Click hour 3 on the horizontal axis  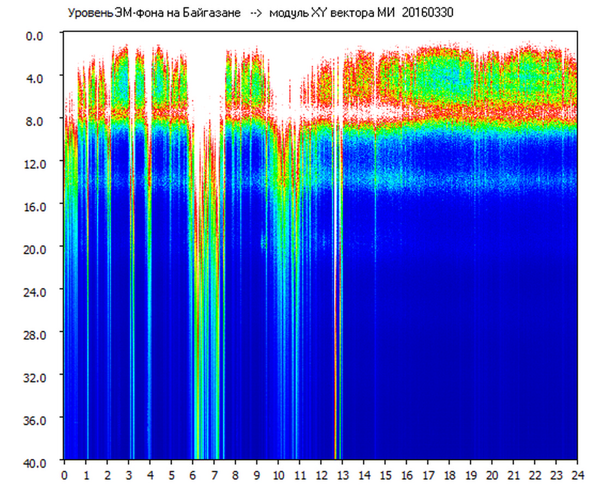[128, 475]
